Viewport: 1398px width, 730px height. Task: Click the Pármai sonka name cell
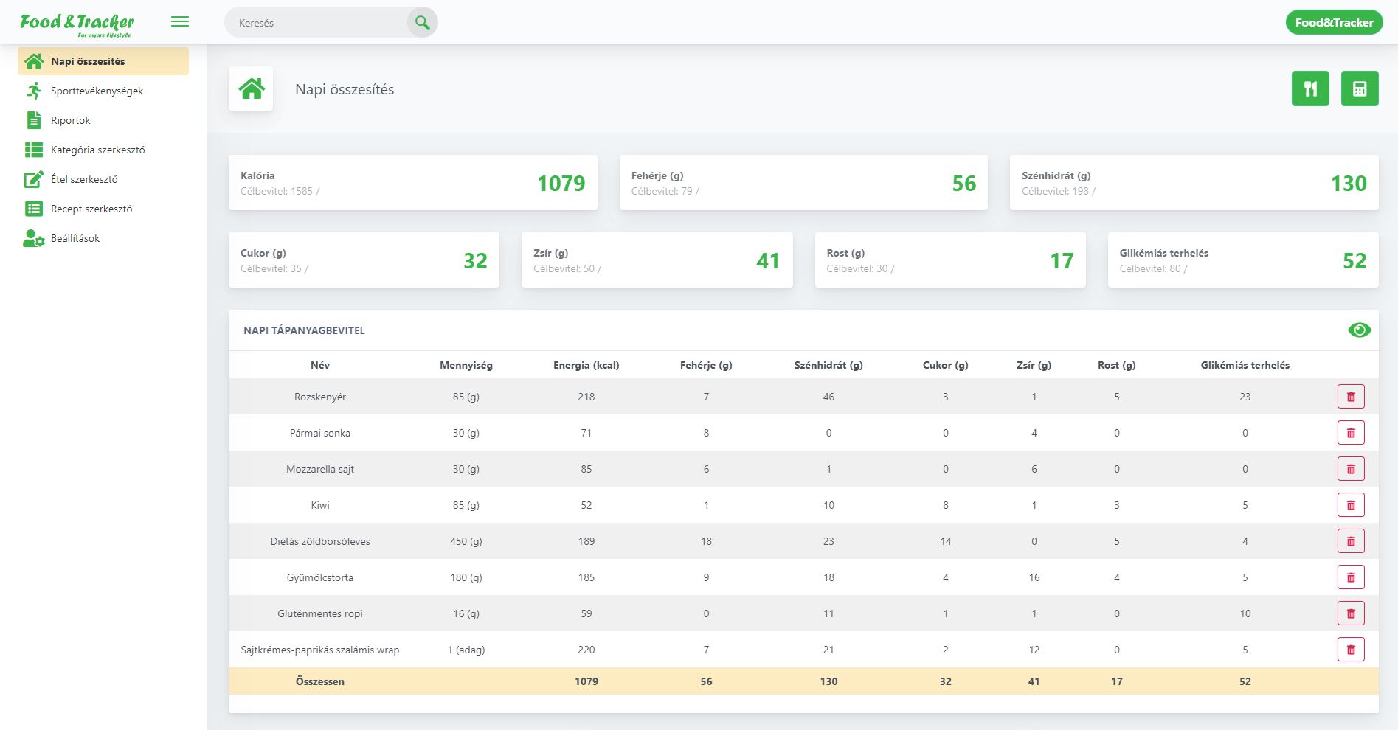pos(320,433)
